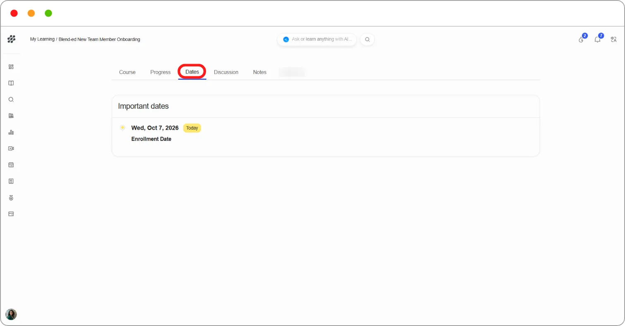Click the round search button beside the AI box
The width and height of the screenshot is (625, 326).
coord(367,39)
